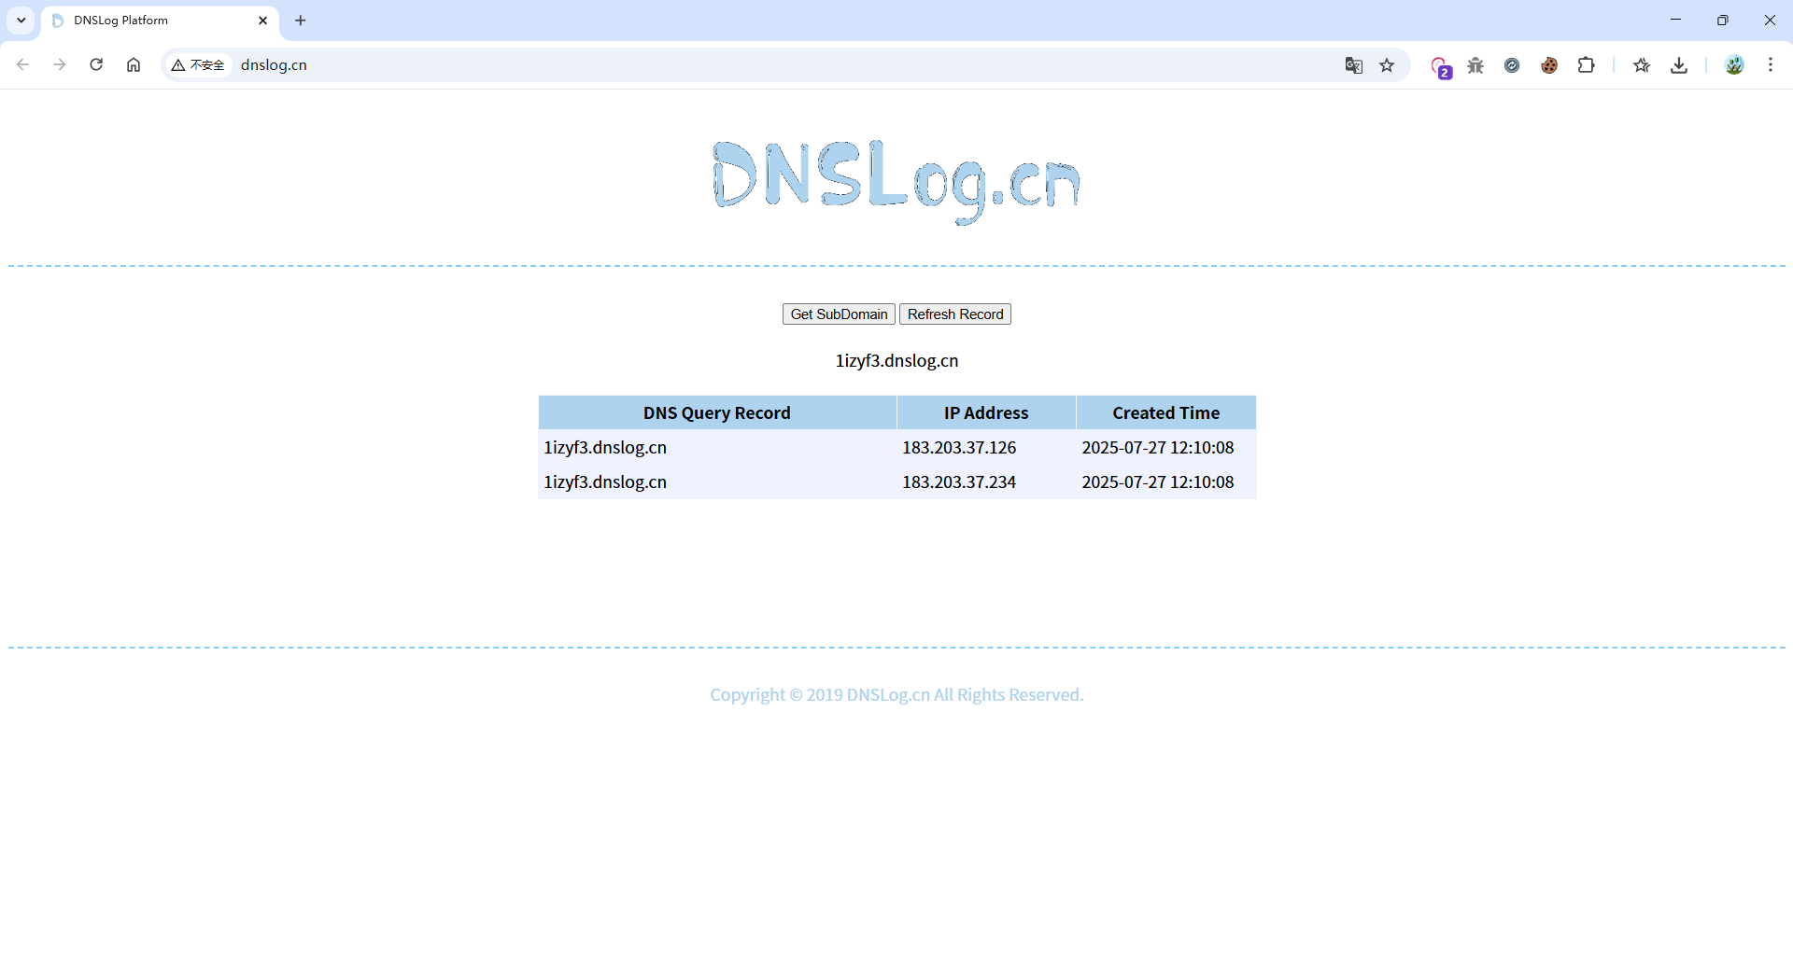Open the profile avatar menu
1793x963 pixels.
(x=1734, y=64)
